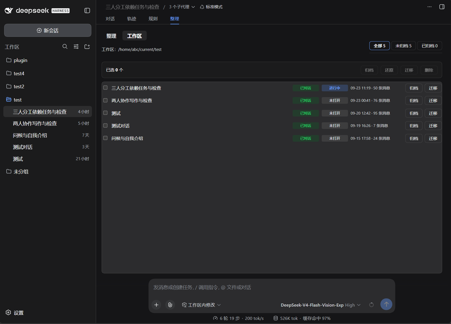The width and height of the screenshot is (451, 324).
Task: Tick checkbox for 问候与自我介绍 row
Action: [x=105, y=138]
